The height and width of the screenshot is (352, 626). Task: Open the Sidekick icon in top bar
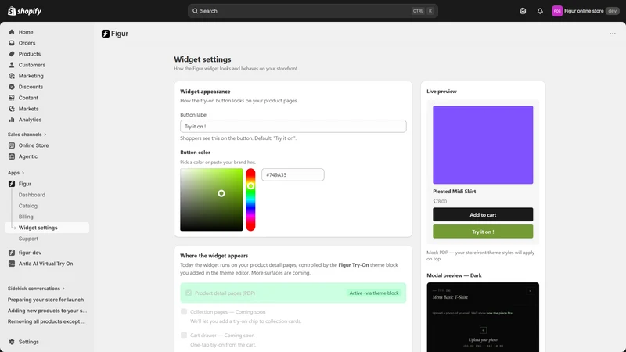click(x=523, y=11)
